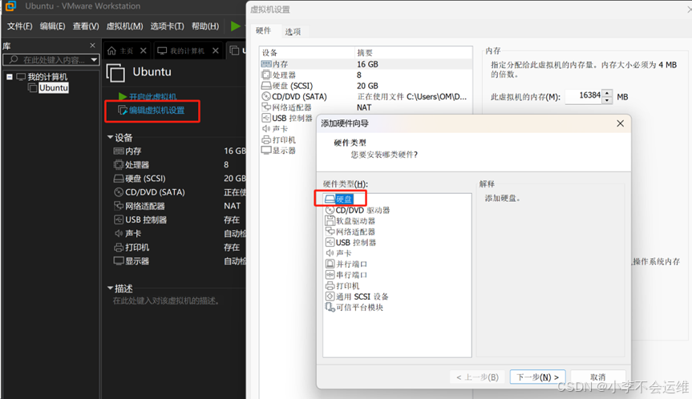Select 串行端口 serial port hardware type
Screen dimensions: 692x399
[x=346, y=275]
